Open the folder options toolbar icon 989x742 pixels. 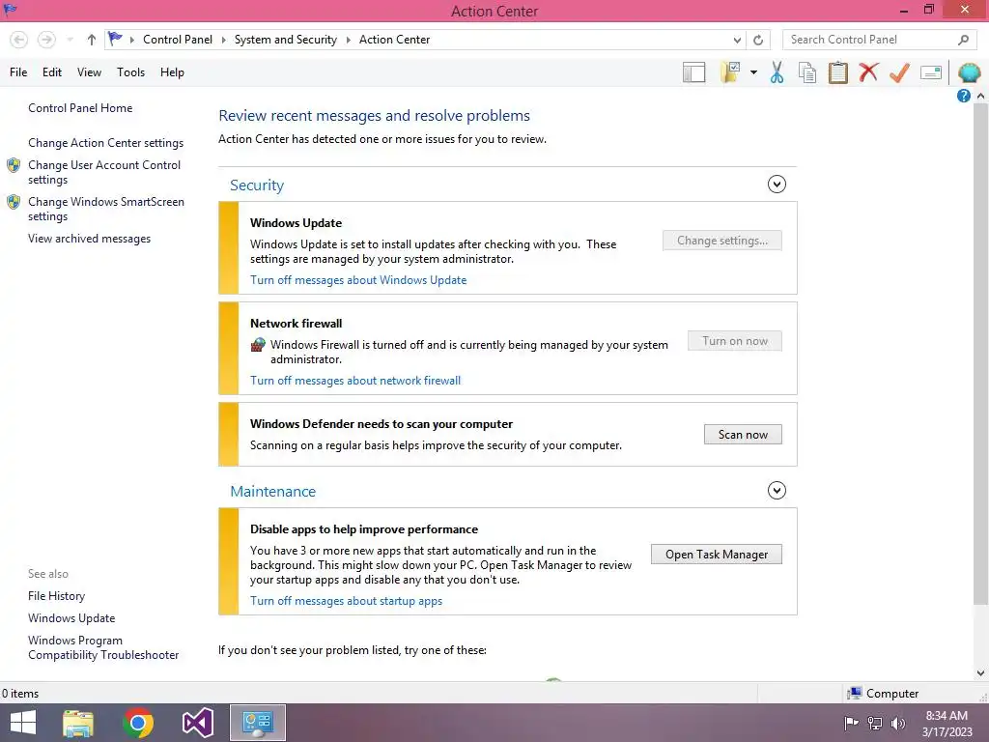[x=730, y=72]
